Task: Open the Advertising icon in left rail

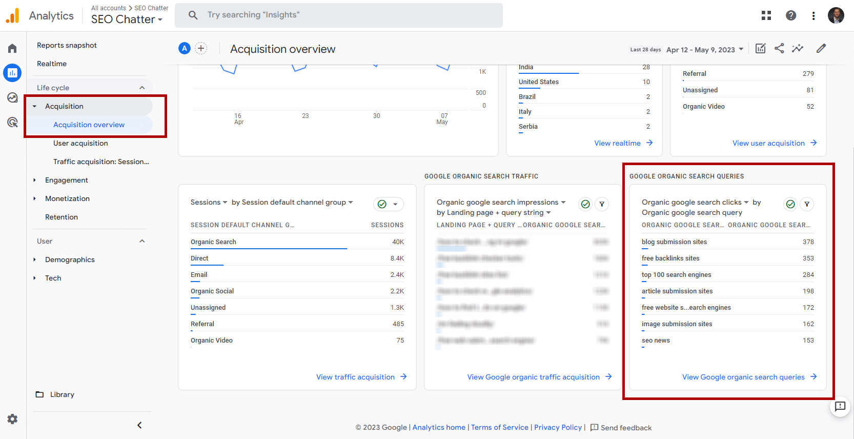Action: pyautogui.click(x=12, y=122)
